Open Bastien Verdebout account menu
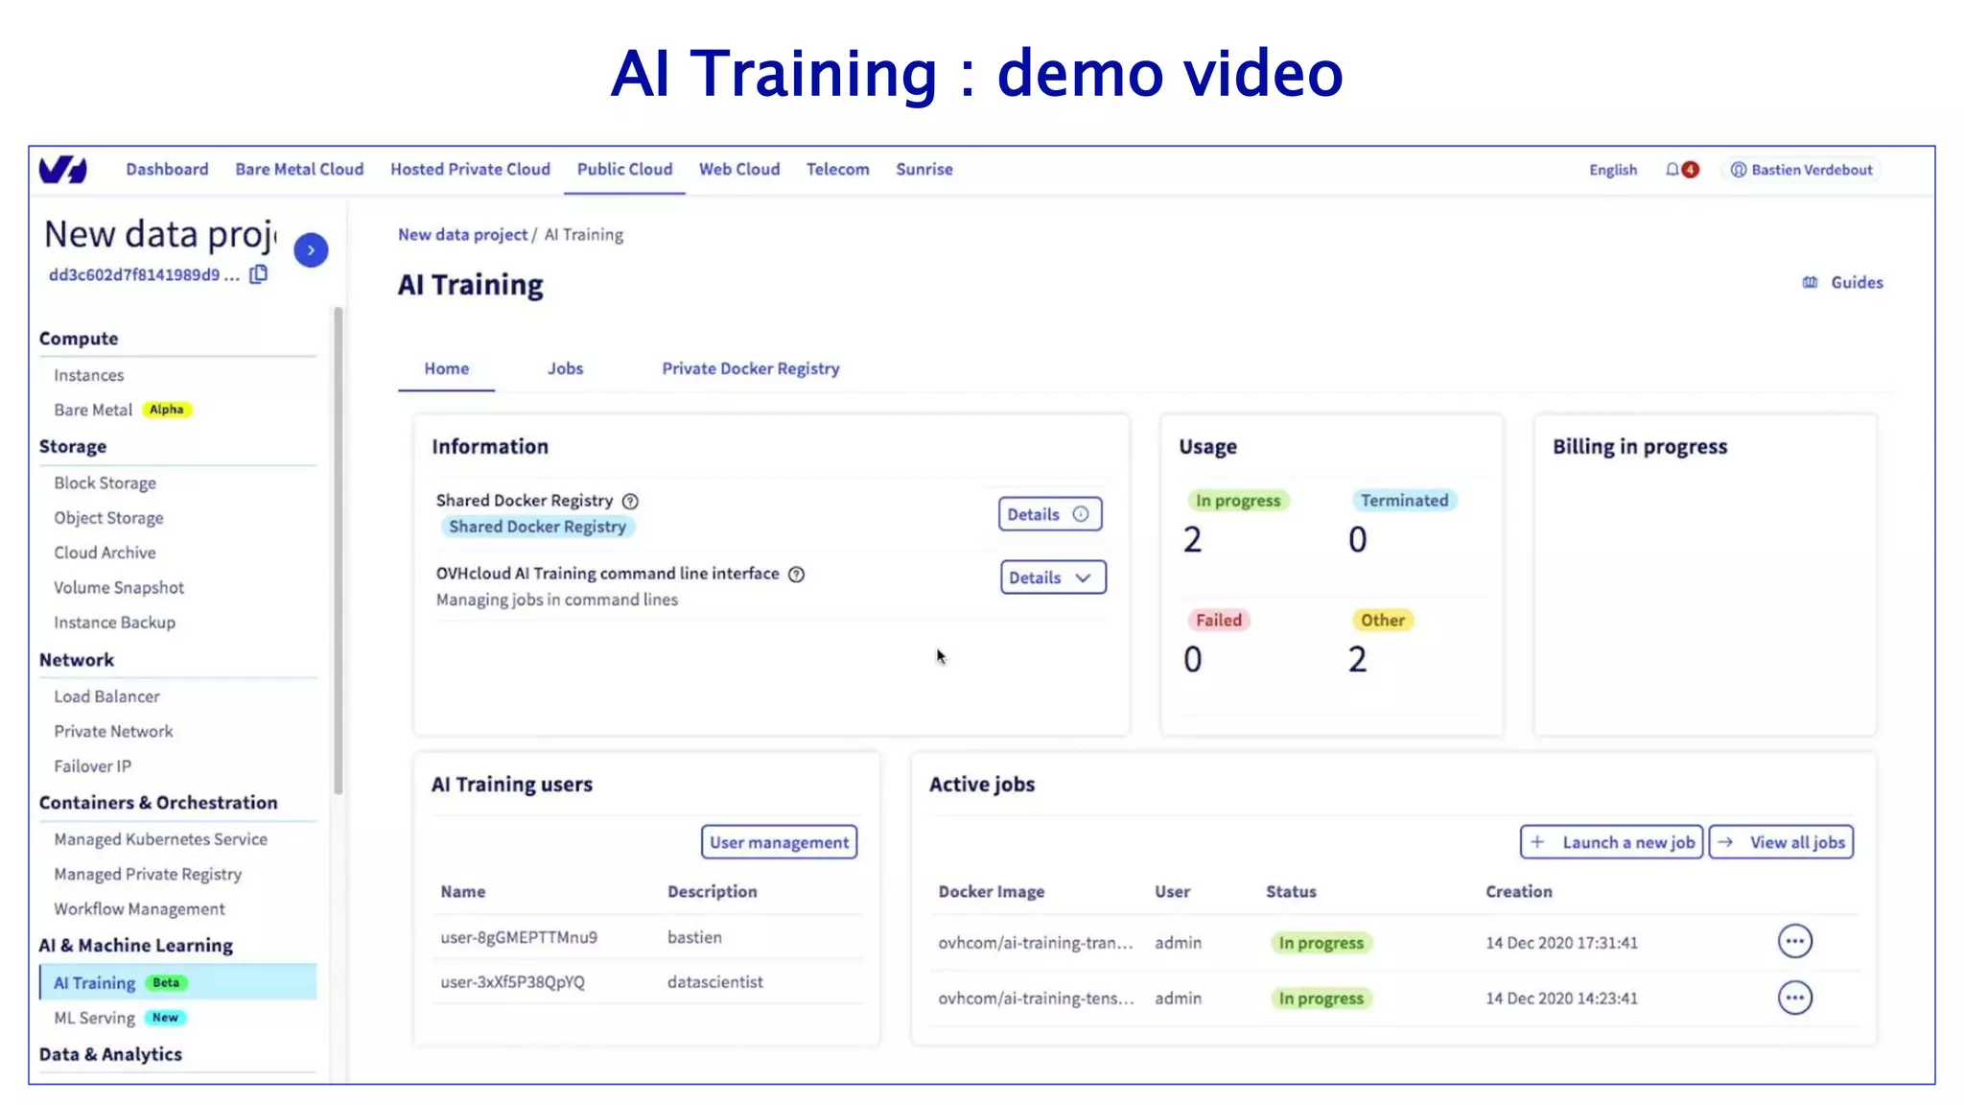Image resolution: width=1964 pixels, height=1105 pixels. coord(1801,170)
